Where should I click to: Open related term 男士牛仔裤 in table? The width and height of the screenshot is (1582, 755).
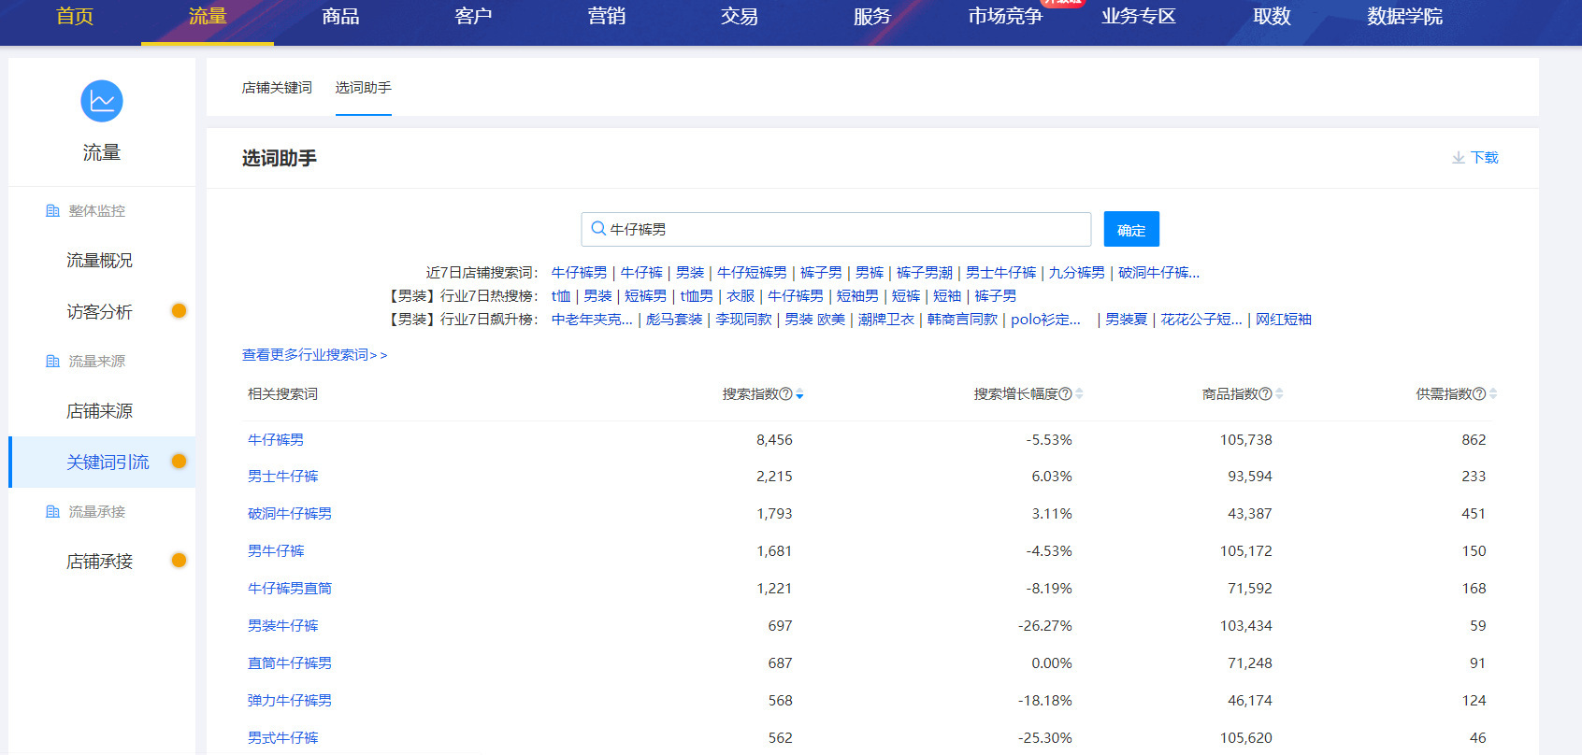tap(282, 477)
